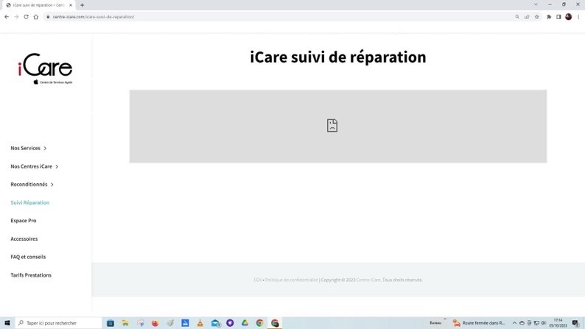Open the first Chrome taskbar icon
Screen dimensions: 585x329
click(x=259, y=323)
